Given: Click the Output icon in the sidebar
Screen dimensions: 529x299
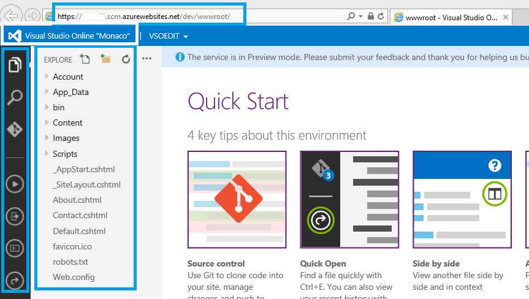Looking at the screenshot, I should click(15, 216).
